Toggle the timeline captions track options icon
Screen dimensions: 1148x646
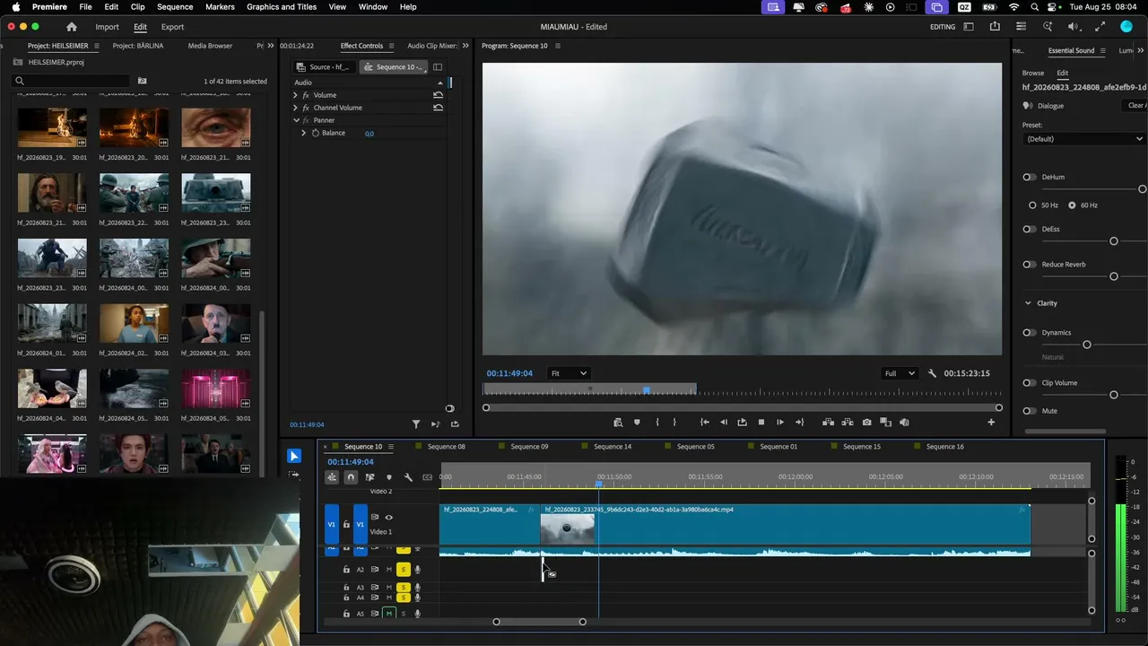pos(427,477)
